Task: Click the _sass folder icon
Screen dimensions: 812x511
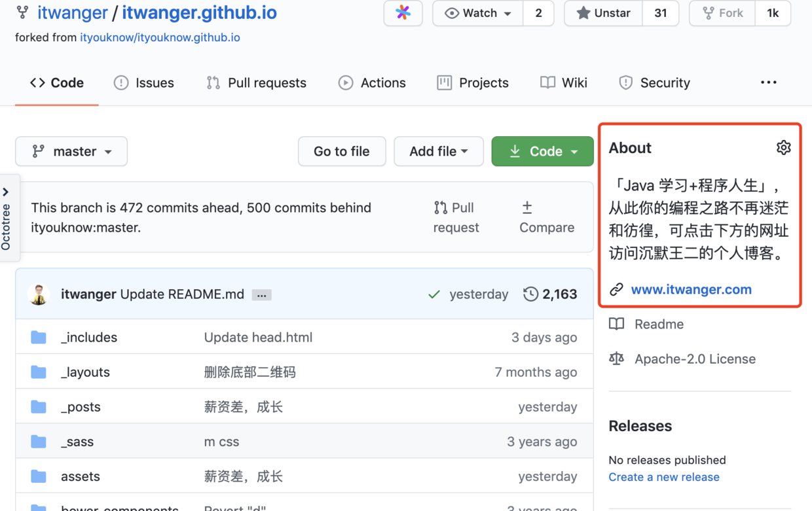Action: 39,442
